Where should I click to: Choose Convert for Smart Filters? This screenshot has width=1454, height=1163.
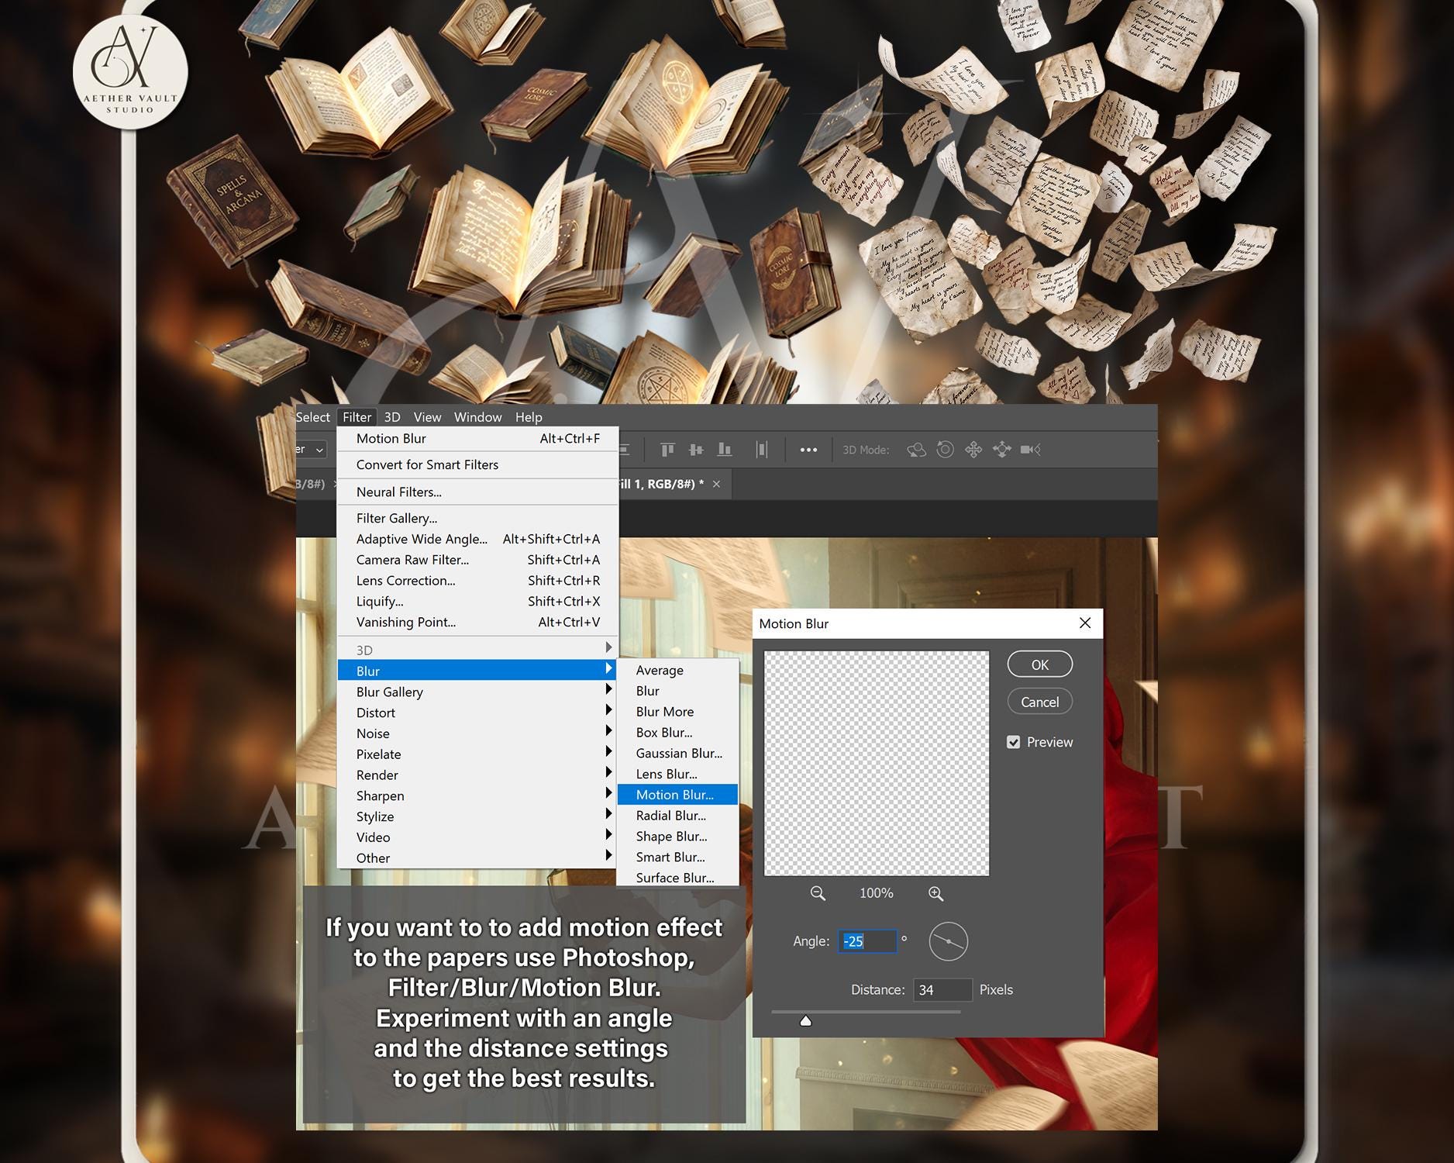coord(477,465)
